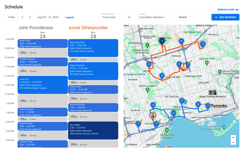The width and height of the screenshot is (246, 151).
Task: Click the Eglinton Park marker
Action: tap(207, 63)
